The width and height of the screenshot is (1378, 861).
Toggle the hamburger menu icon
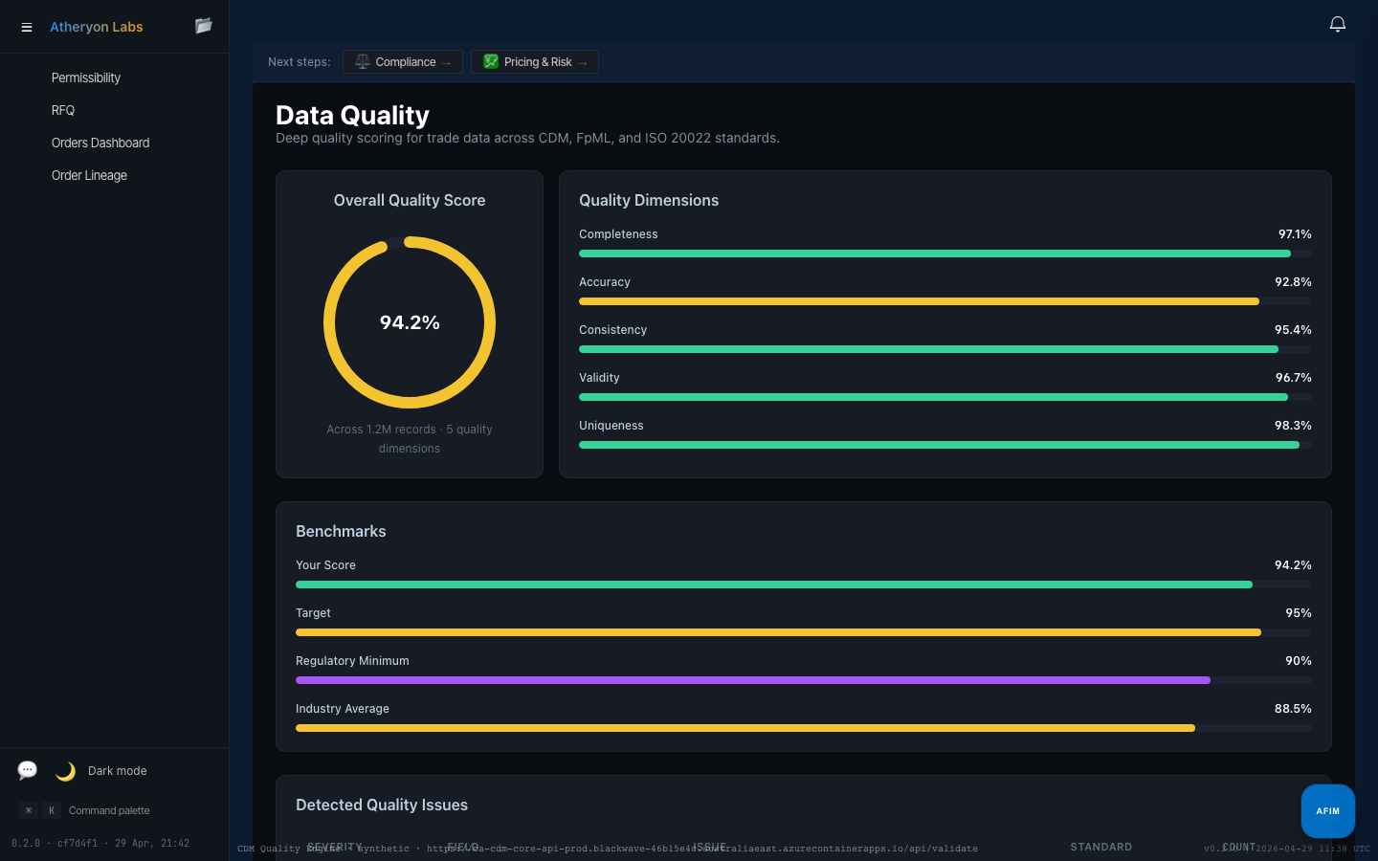click(x=27, y=28)
